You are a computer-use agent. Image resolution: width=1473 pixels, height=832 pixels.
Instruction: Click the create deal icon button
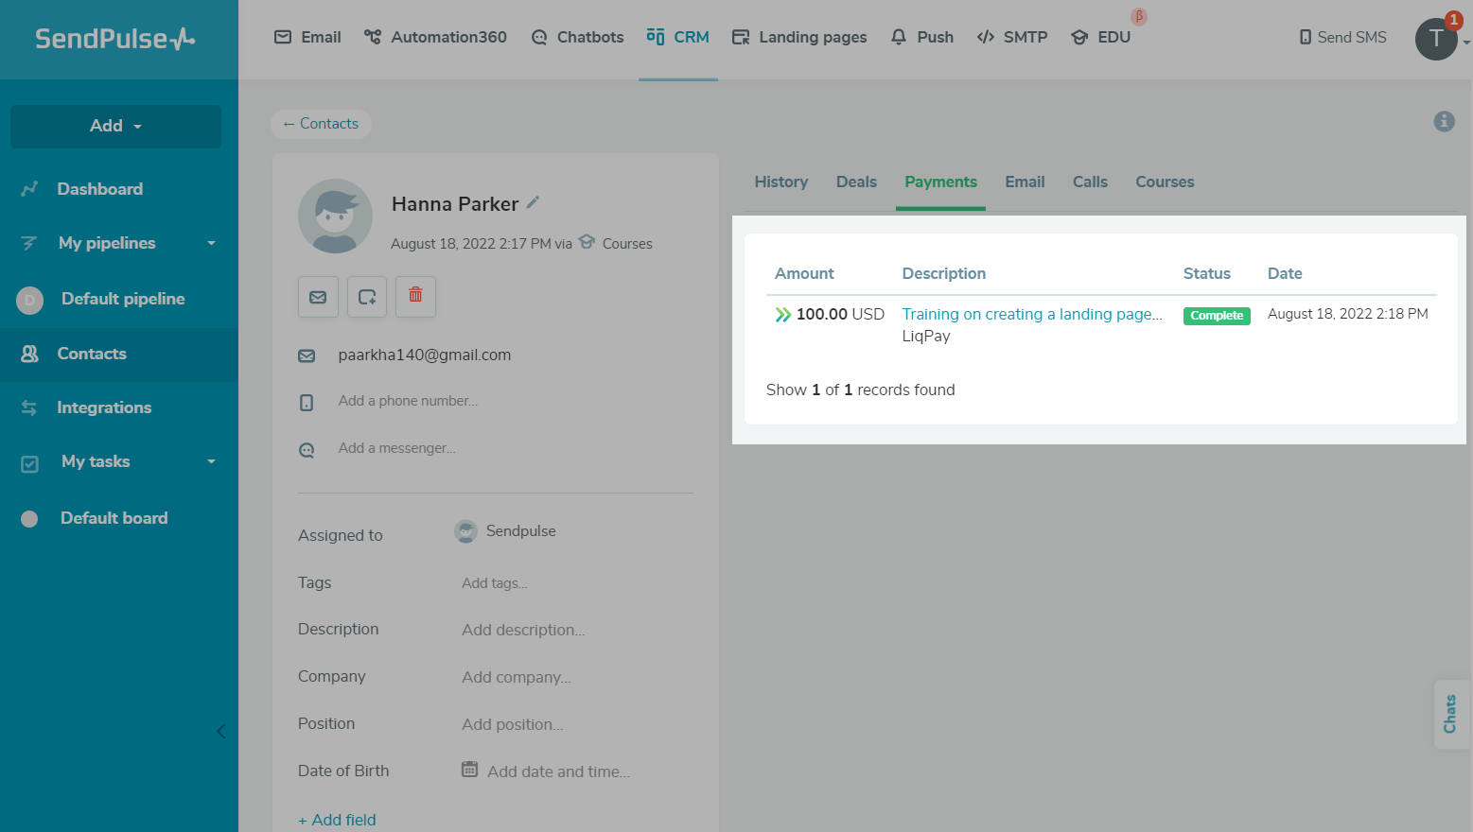click(367, 297)
